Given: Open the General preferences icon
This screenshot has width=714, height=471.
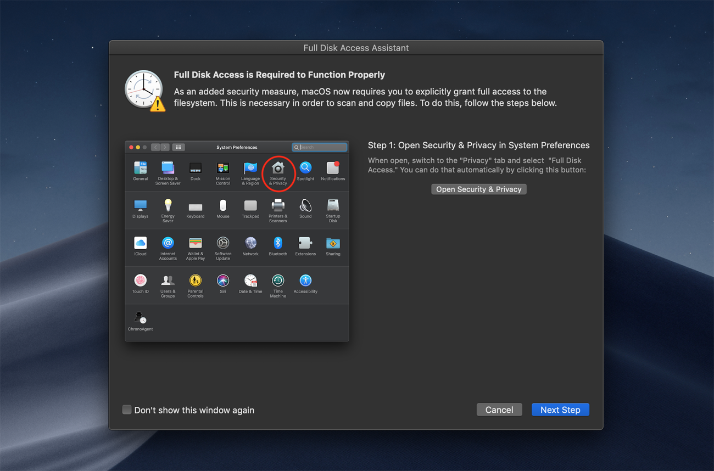Looking at the screenshot, I should 140,167.
